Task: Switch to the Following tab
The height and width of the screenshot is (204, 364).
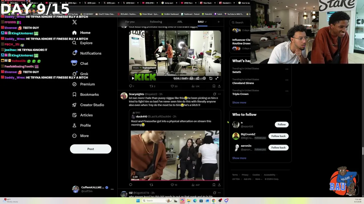Action: pos(156,22)
